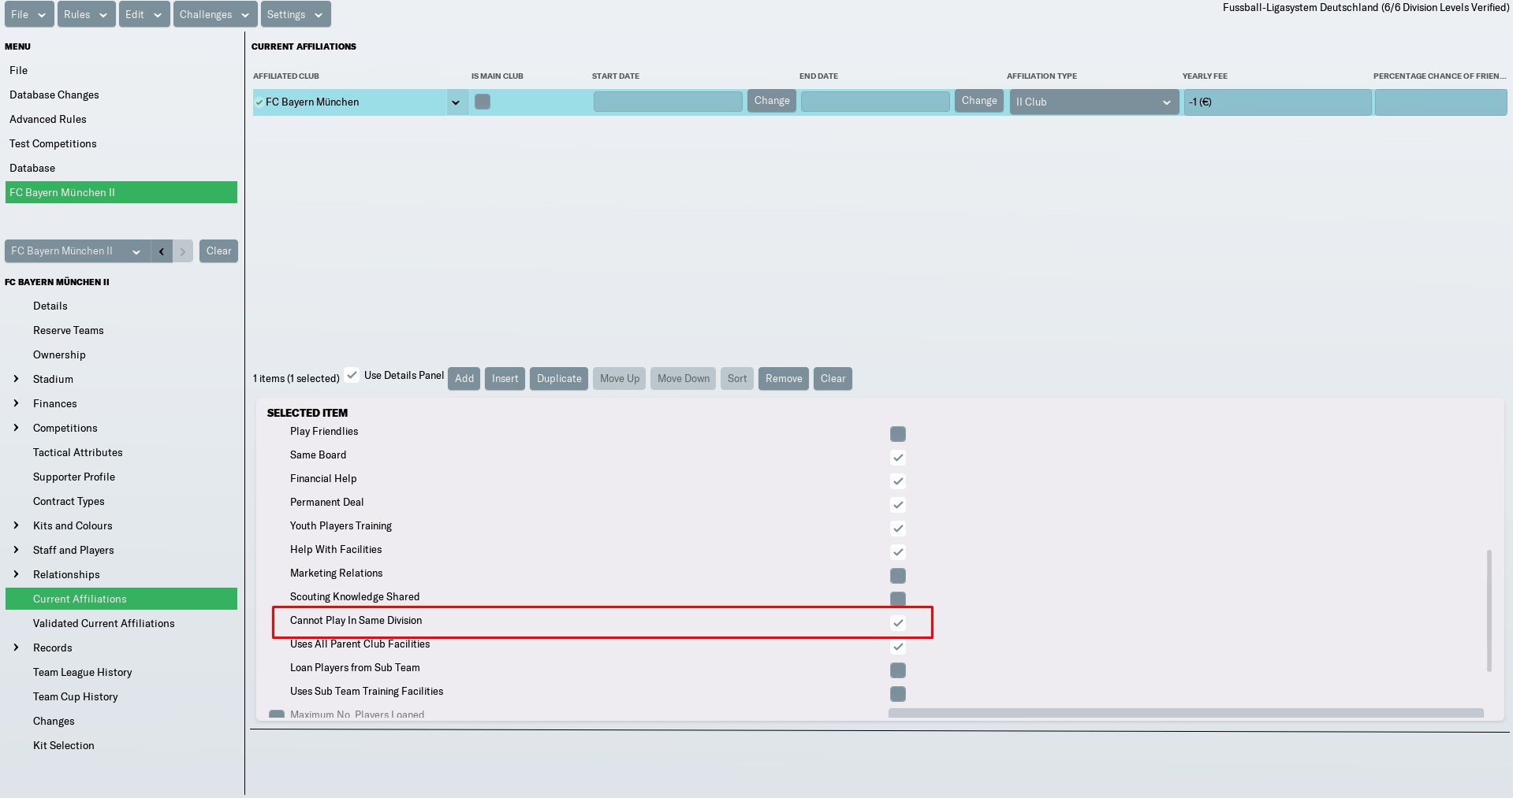
Task: Click the start date input field
Action: pos(669,102)
